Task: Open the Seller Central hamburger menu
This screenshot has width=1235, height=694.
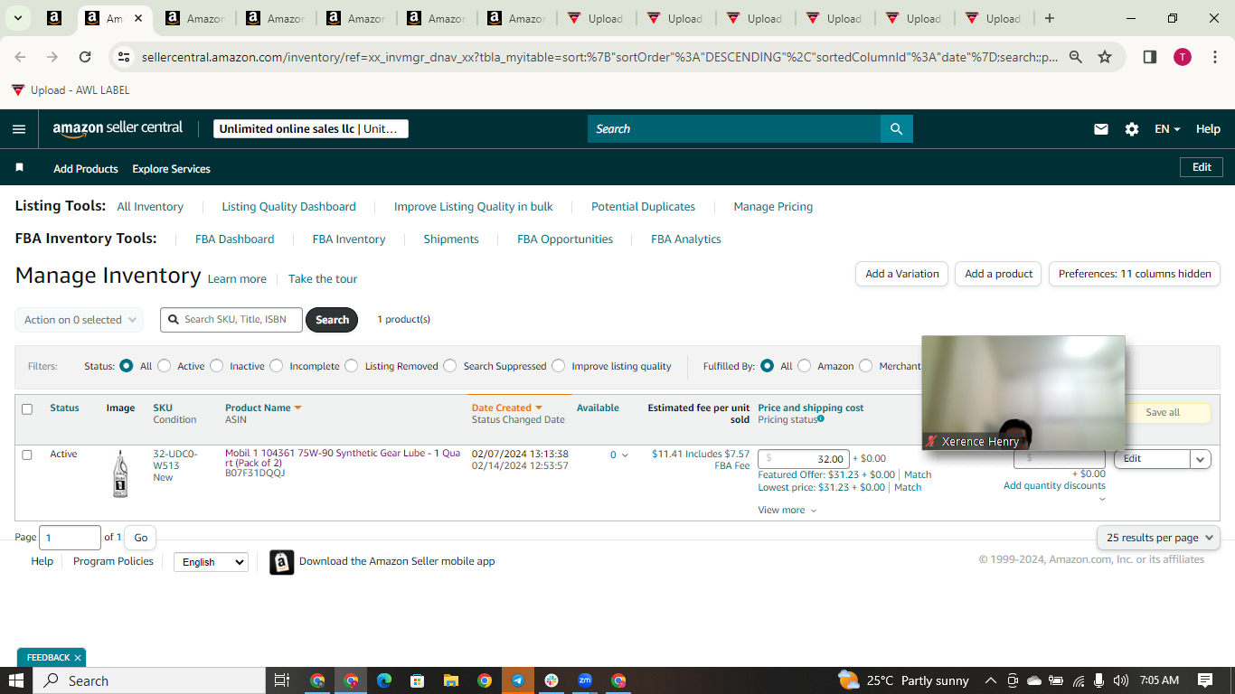Action: pos(19,129)
